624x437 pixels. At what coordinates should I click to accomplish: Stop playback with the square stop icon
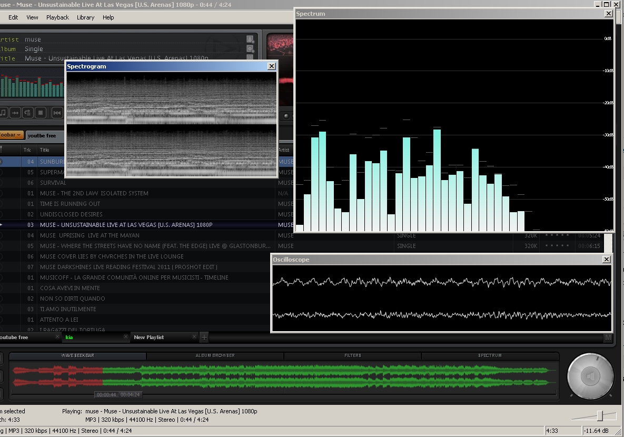40,113
